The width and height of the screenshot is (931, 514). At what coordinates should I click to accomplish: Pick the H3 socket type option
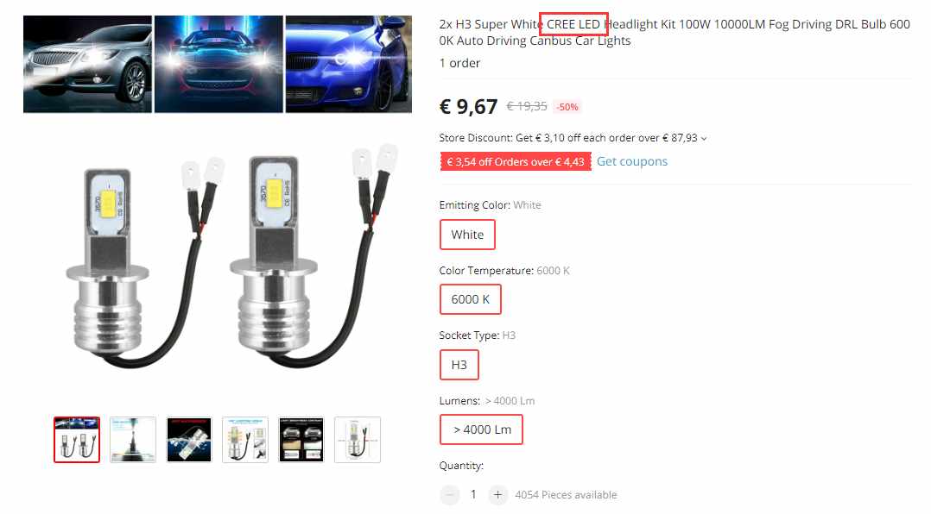(459, 365)
